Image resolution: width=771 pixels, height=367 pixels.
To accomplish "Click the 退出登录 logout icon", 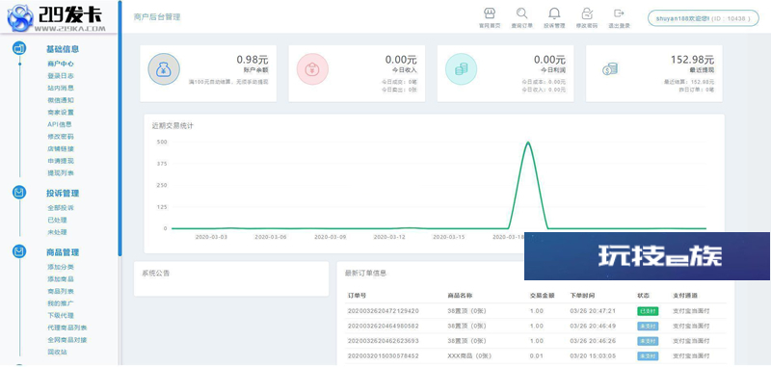I will [619, 13].
